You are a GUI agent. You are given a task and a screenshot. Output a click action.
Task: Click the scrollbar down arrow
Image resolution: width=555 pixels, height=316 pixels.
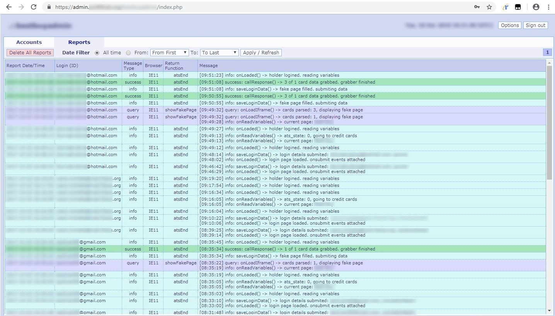[549, 311]
